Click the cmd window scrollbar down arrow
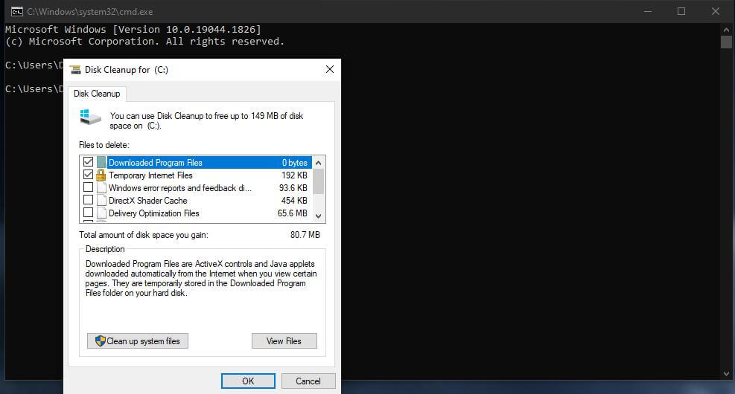The image size is (735, 394). pos(726,374)
